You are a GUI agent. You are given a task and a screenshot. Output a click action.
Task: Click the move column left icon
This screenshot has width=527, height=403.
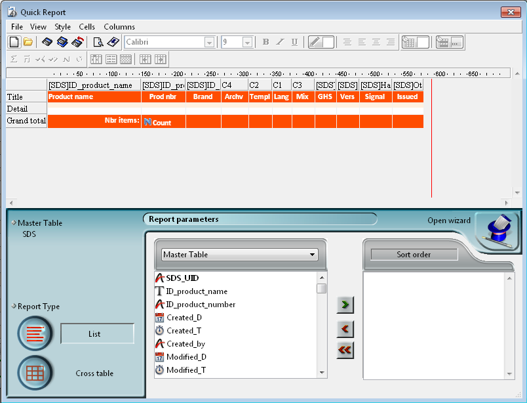(x=146, y=59)
